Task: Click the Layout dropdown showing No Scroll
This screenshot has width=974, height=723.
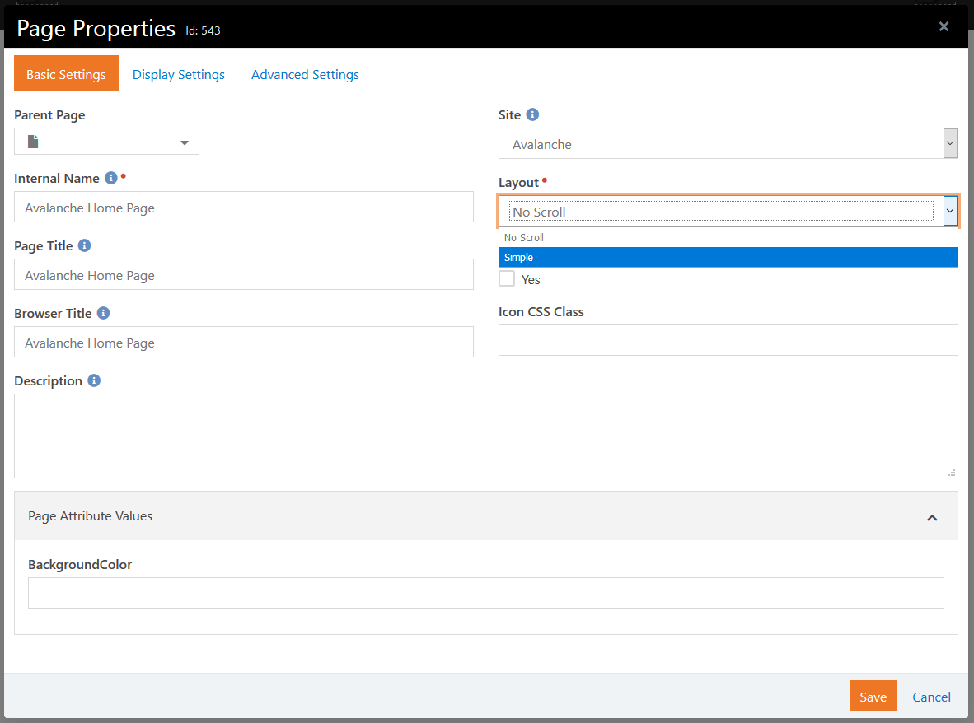Action: point(728,211)
